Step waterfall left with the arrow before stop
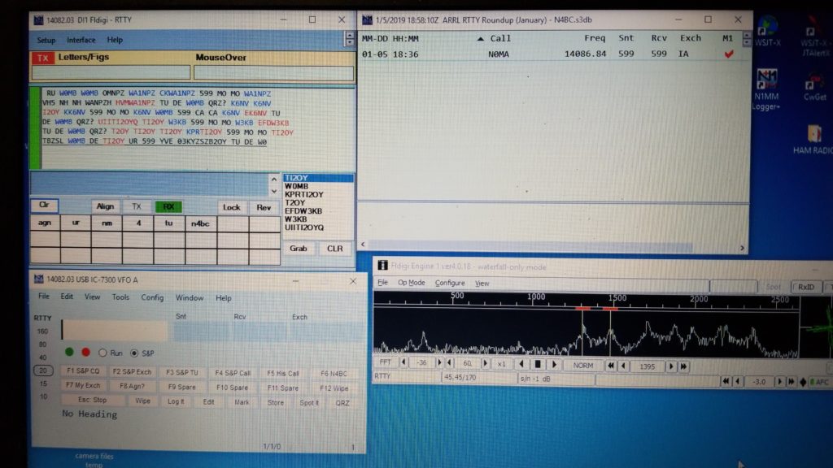This screenshot has width=833, height=468. click(521, 365)
